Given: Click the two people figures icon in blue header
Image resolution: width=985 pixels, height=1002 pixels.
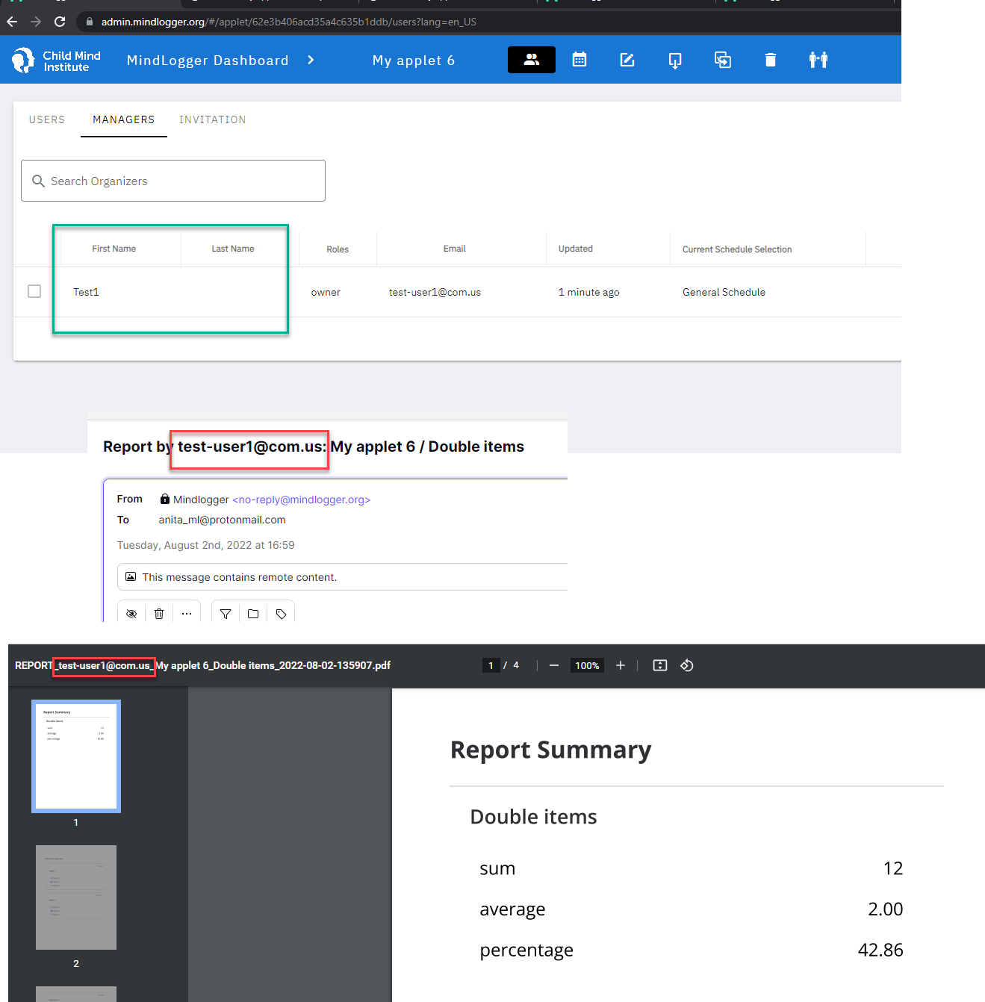Looking at the screenshot, I should point(818,60).
